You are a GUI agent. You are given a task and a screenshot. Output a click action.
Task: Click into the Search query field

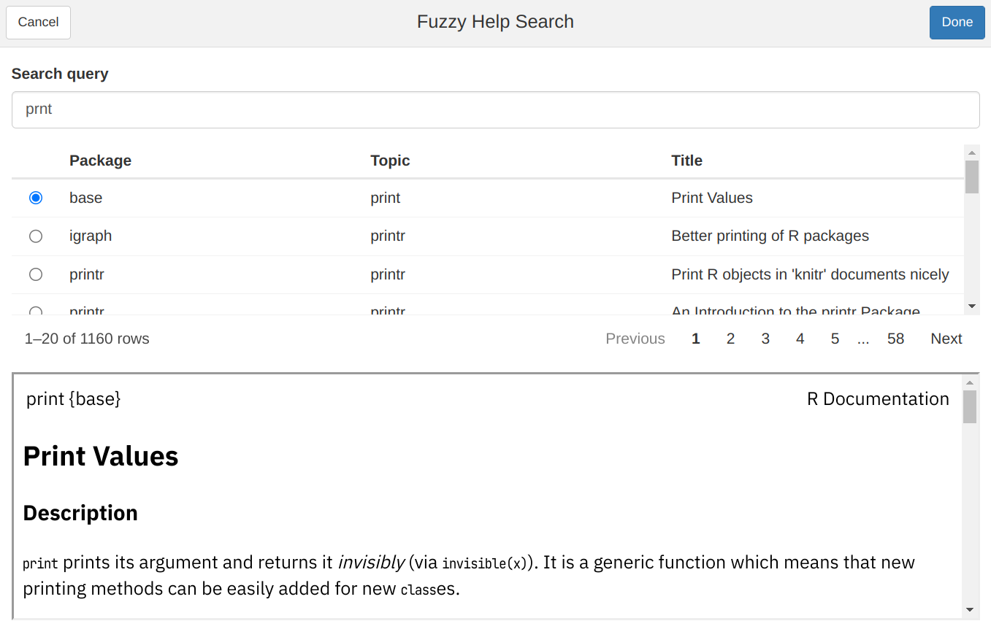tap(495, 109)
